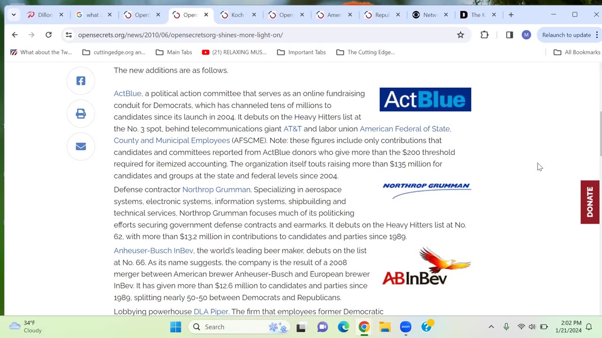Open File Explorer from taskbar
The height and width of the screenshot is (338, 602).
385,327
